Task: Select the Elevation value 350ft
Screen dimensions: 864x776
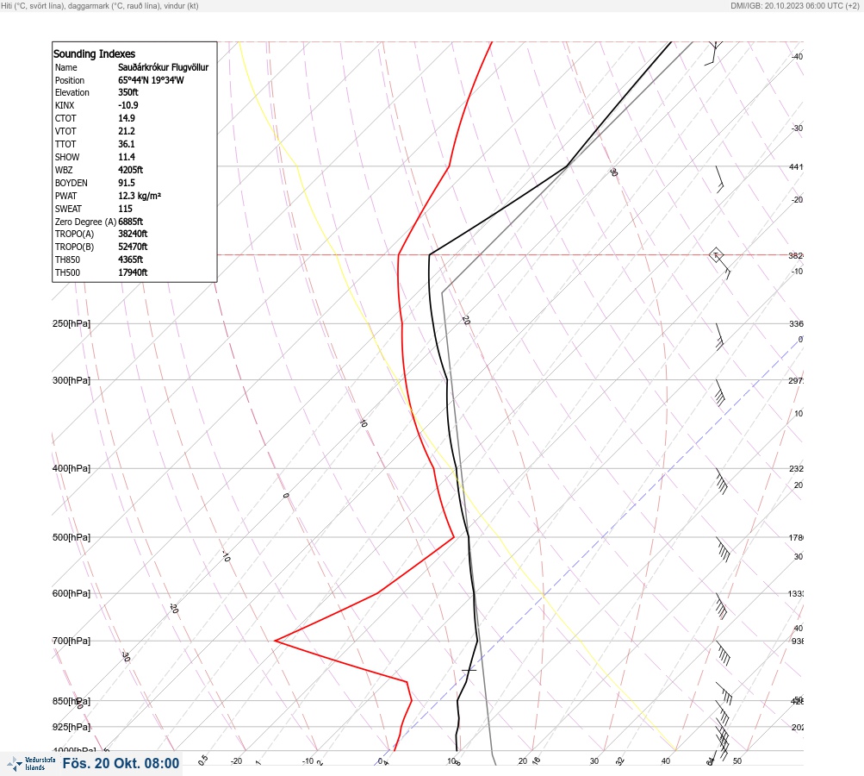Action: pos(127,92)
